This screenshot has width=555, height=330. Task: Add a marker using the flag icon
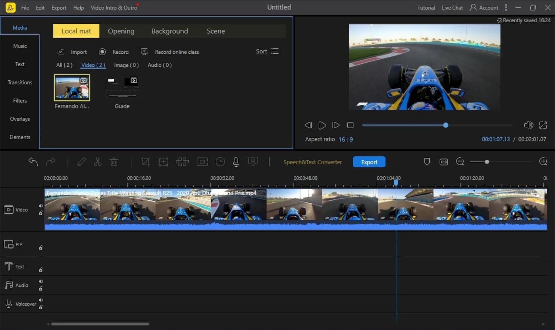(427, 161)
